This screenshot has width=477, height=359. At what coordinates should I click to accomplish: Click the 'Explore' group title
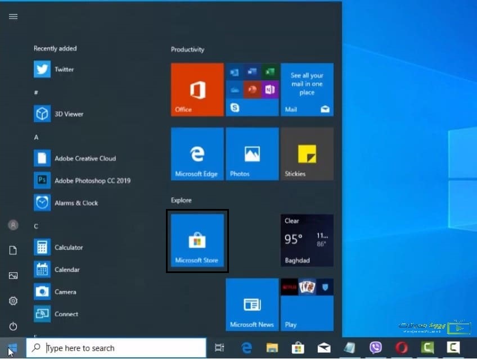point(181,200)
